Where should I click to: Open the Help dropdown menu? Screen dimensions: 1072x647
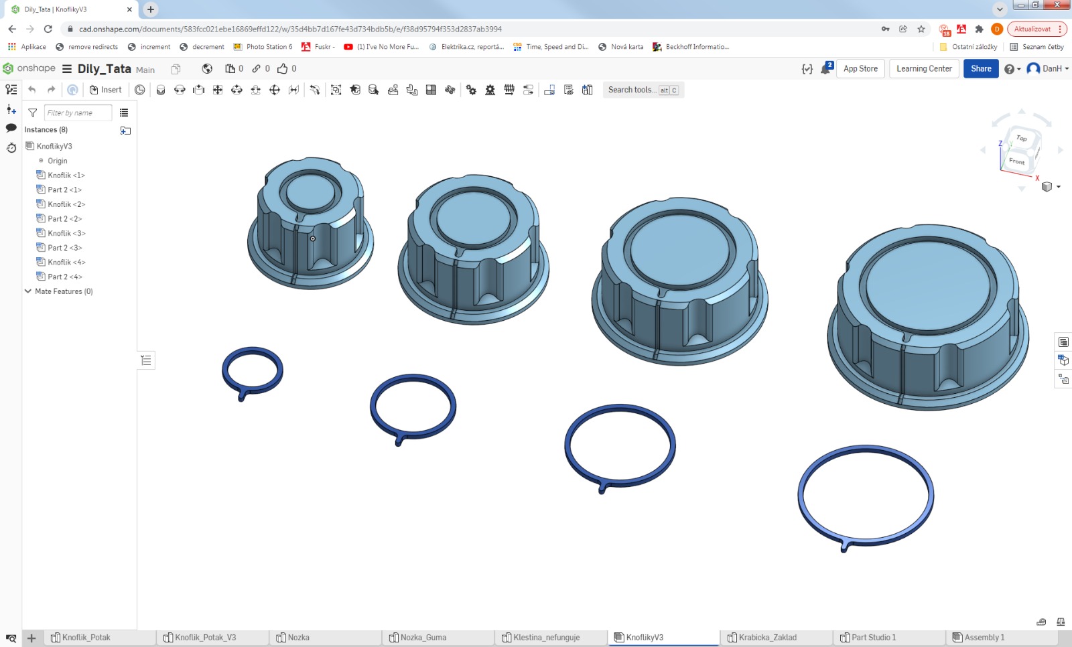(1012, 69)
